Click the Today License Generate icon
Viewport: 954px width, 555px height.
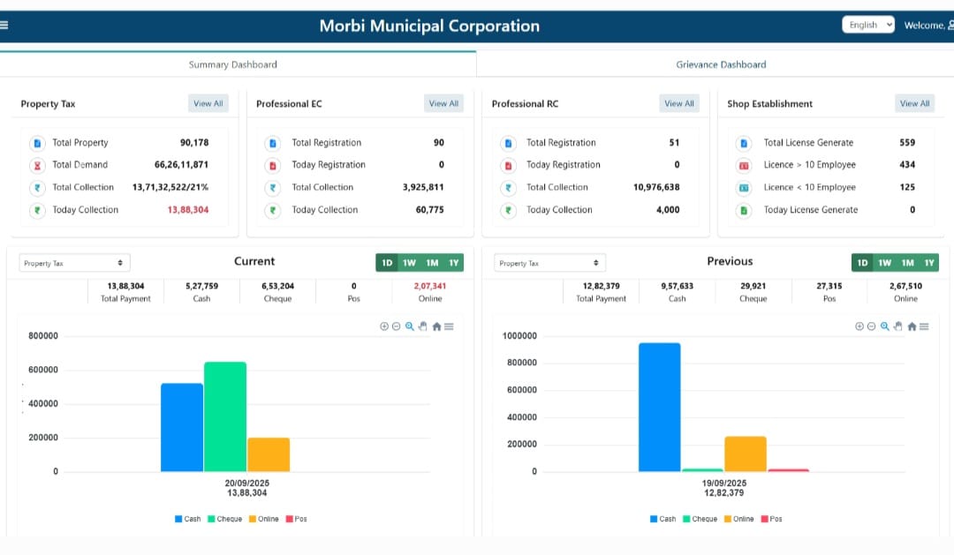(x=744, y=210)
